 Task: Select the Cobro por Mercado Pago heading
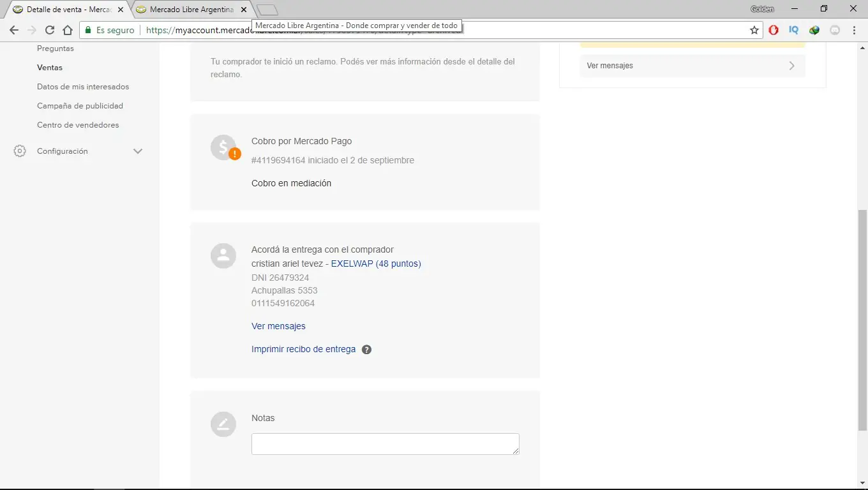point(301,141)
